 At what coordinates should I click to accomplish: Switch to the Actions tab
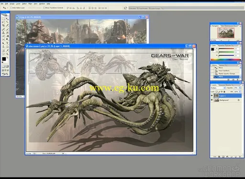click(x=222, y=65)
